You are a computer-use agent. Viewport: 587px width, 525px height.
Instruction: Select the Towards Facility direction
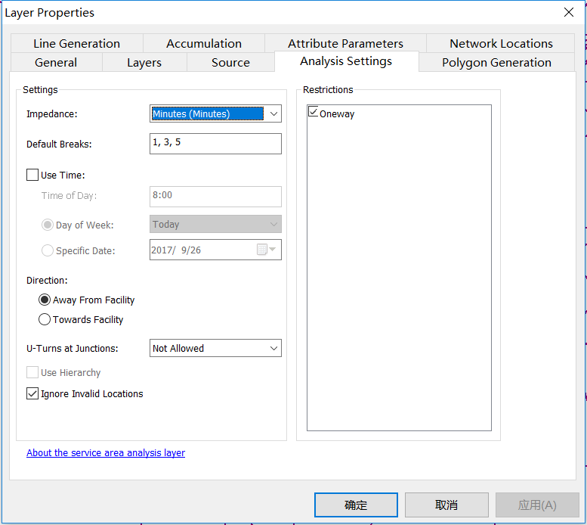tap(44, 319)
